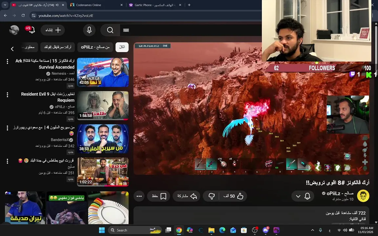Screen dimensions: 378x236
Task: Open Discord from the taskbar
Action: 265,230
